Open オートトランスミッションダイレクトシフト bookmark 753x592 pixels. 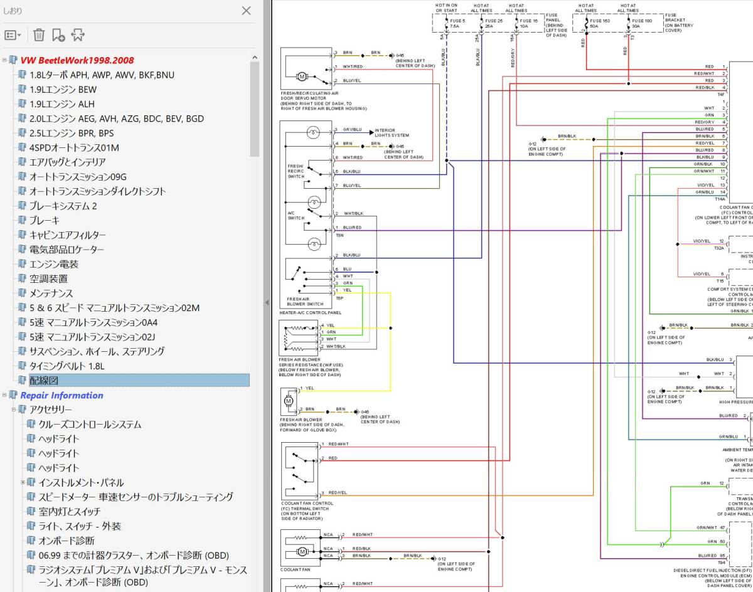click(98, 191)
